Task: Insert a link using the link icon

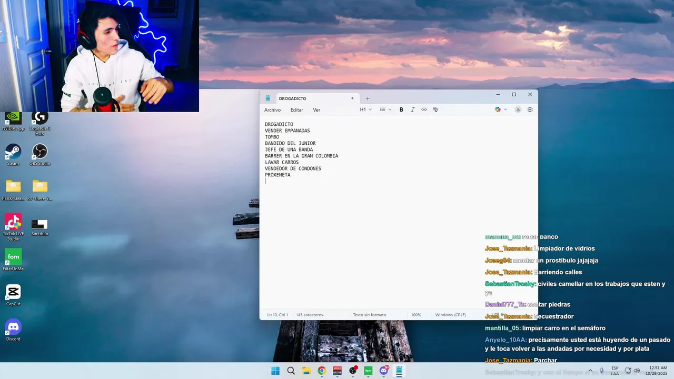Action: [x=424, y=109]
